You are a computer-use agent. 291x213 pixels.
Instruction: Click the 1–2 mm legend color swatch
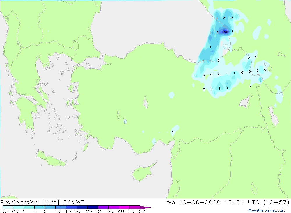29,207
